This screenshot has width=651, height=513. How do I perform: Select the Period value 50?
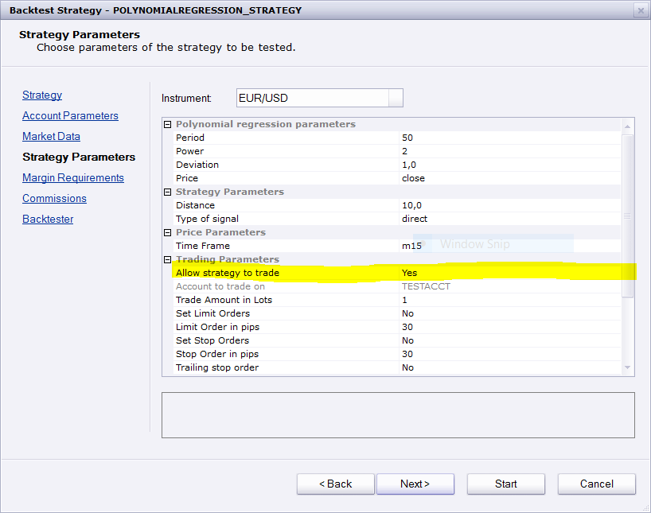[x=510, y=138]
